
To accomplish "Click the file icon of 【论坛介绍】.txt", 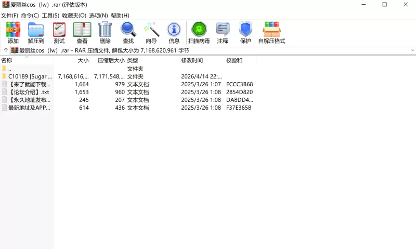I will click(x=4, y=92).
